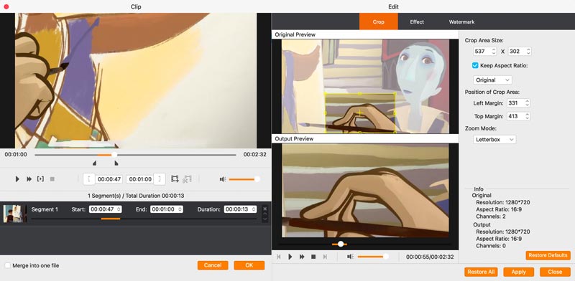Click Restore All button
This screenshot has width=575, height=281.
(481, 272)
